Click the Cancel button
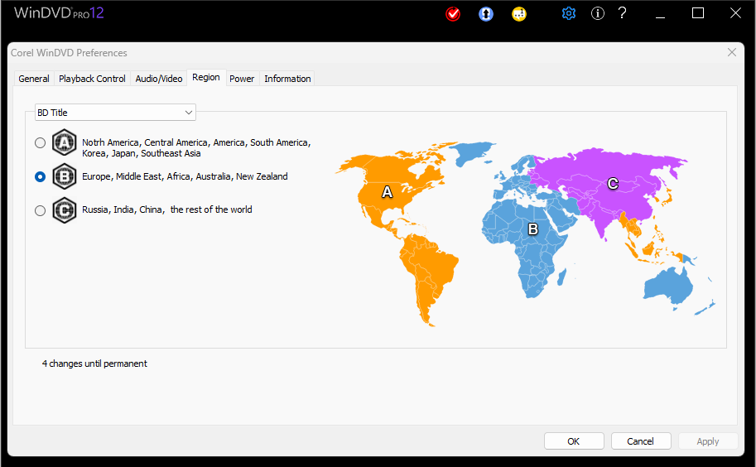 640,441
